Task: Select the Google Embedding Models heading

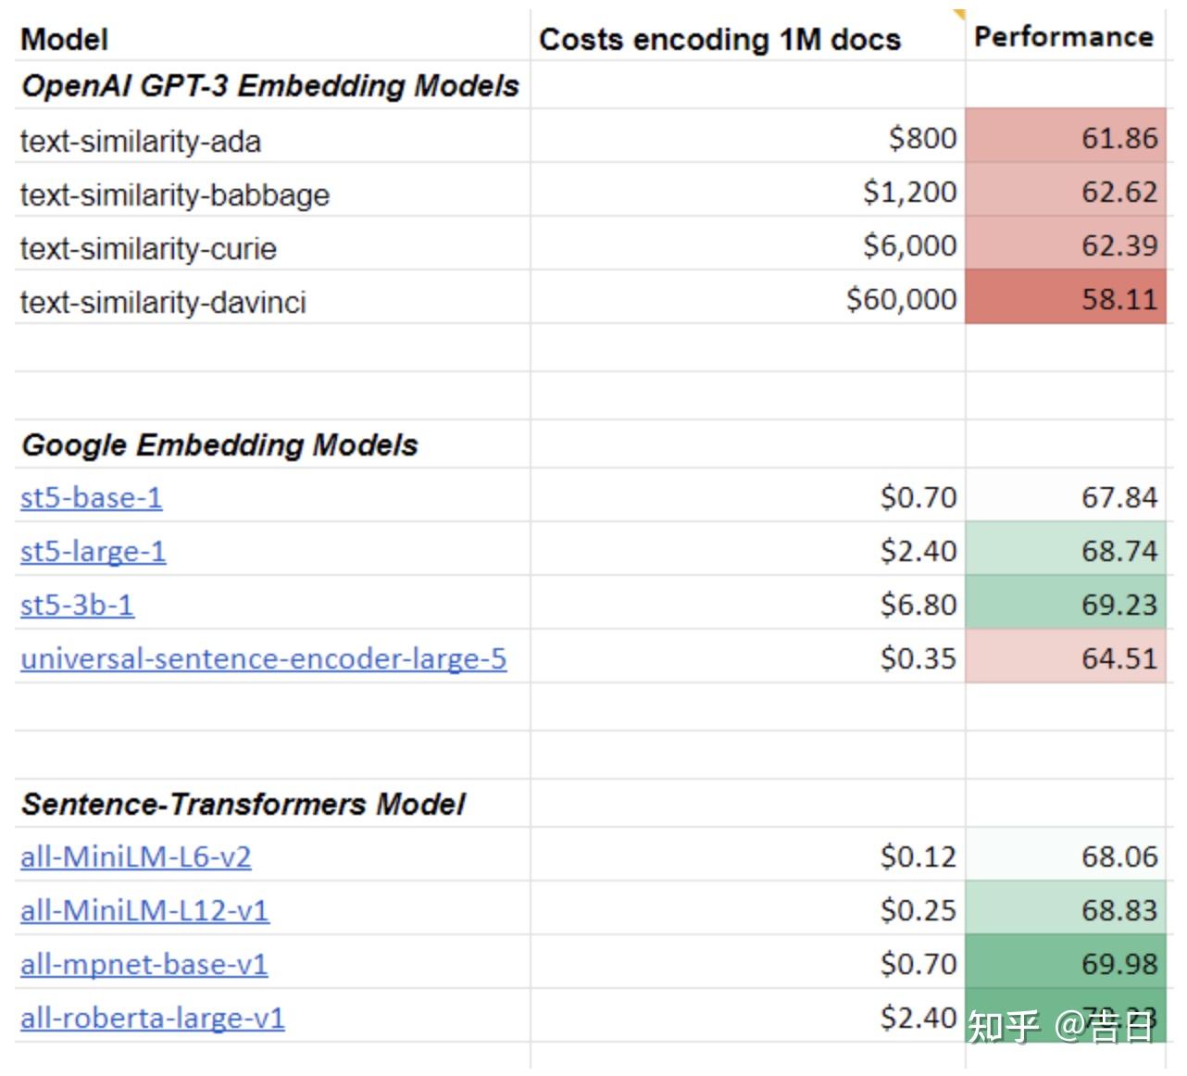Action: (219, 444)
